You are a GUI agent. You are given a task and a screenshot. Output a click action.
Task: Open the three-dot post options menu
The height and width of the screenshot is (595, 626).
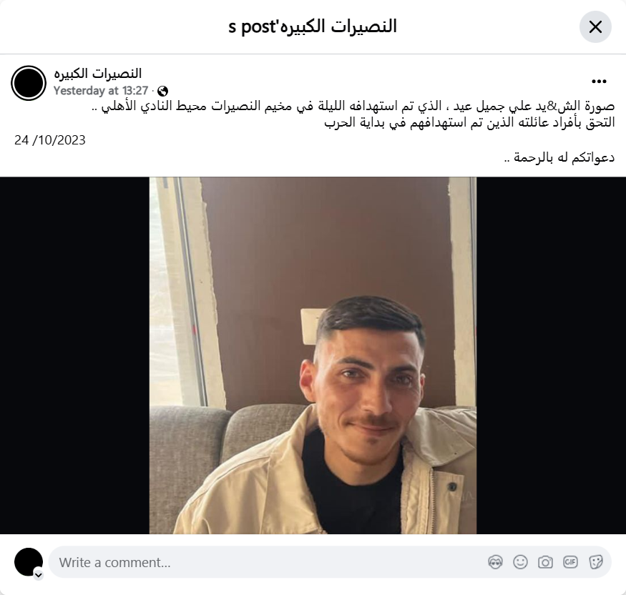(x=599, y=82)
